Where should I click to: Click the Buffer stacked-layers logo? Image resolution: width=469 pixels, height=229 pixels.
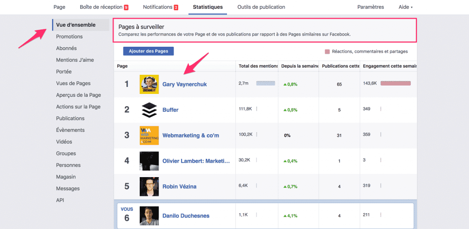click(149, 110)
